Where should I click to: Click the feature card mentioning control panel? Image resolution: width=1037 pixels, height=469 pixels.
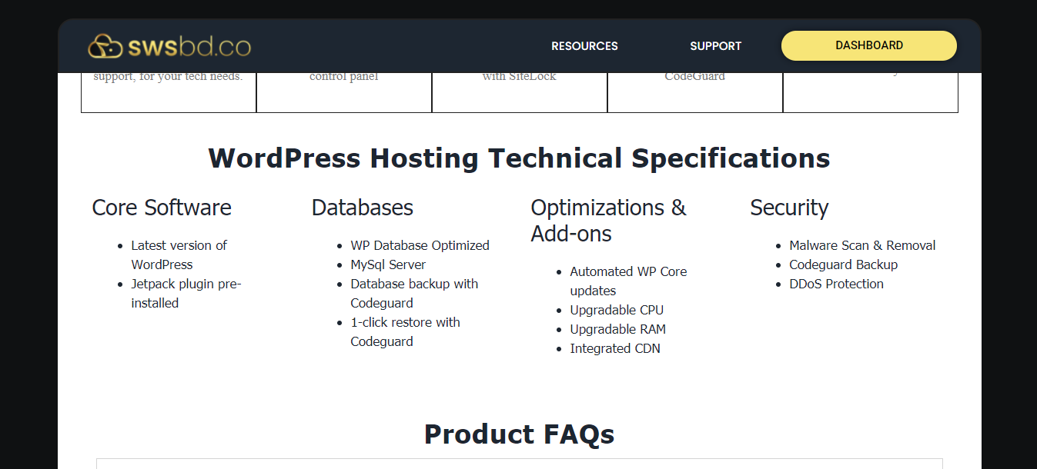343,91
